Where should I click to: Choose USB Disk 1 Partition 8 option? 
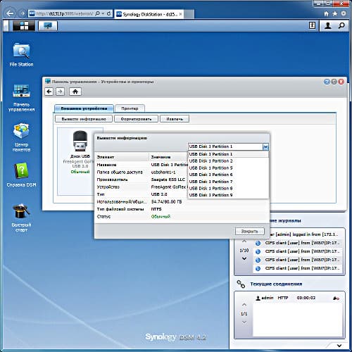click(228, 189)
